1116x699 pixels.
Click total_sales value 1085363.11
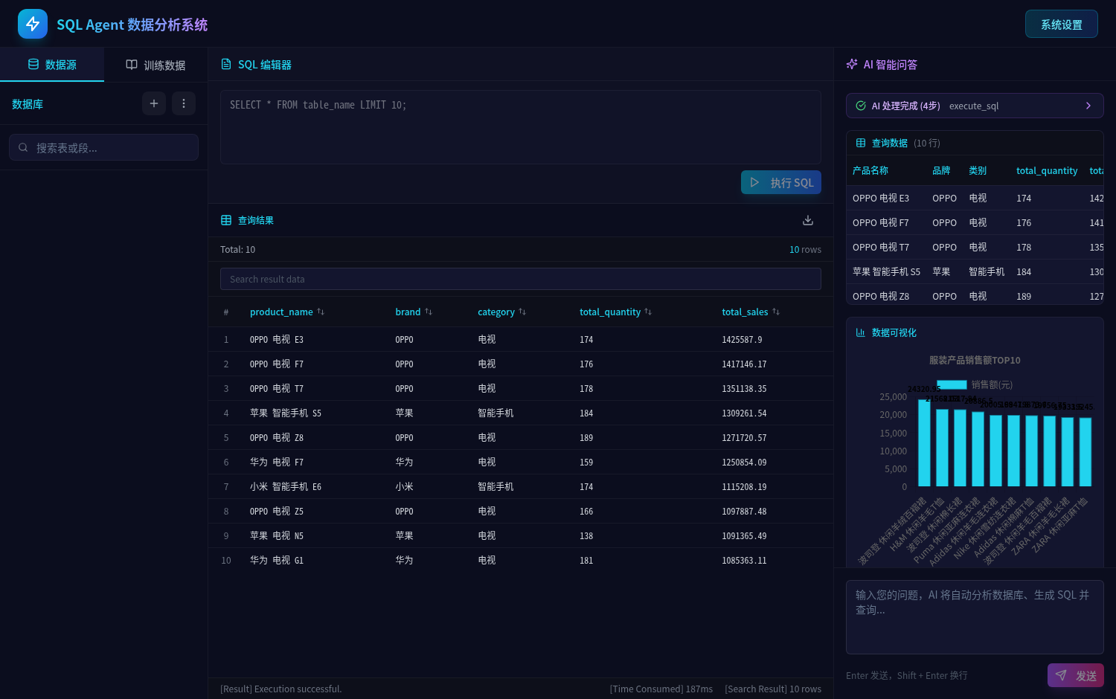pos(744,560)
